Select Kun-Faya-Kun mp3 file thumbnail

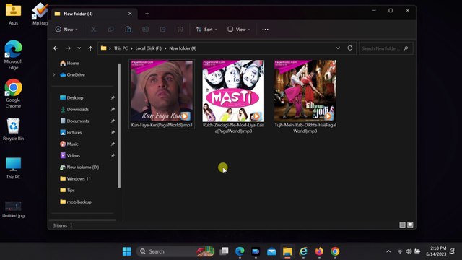pyautogui.click(x=162, y=94)
